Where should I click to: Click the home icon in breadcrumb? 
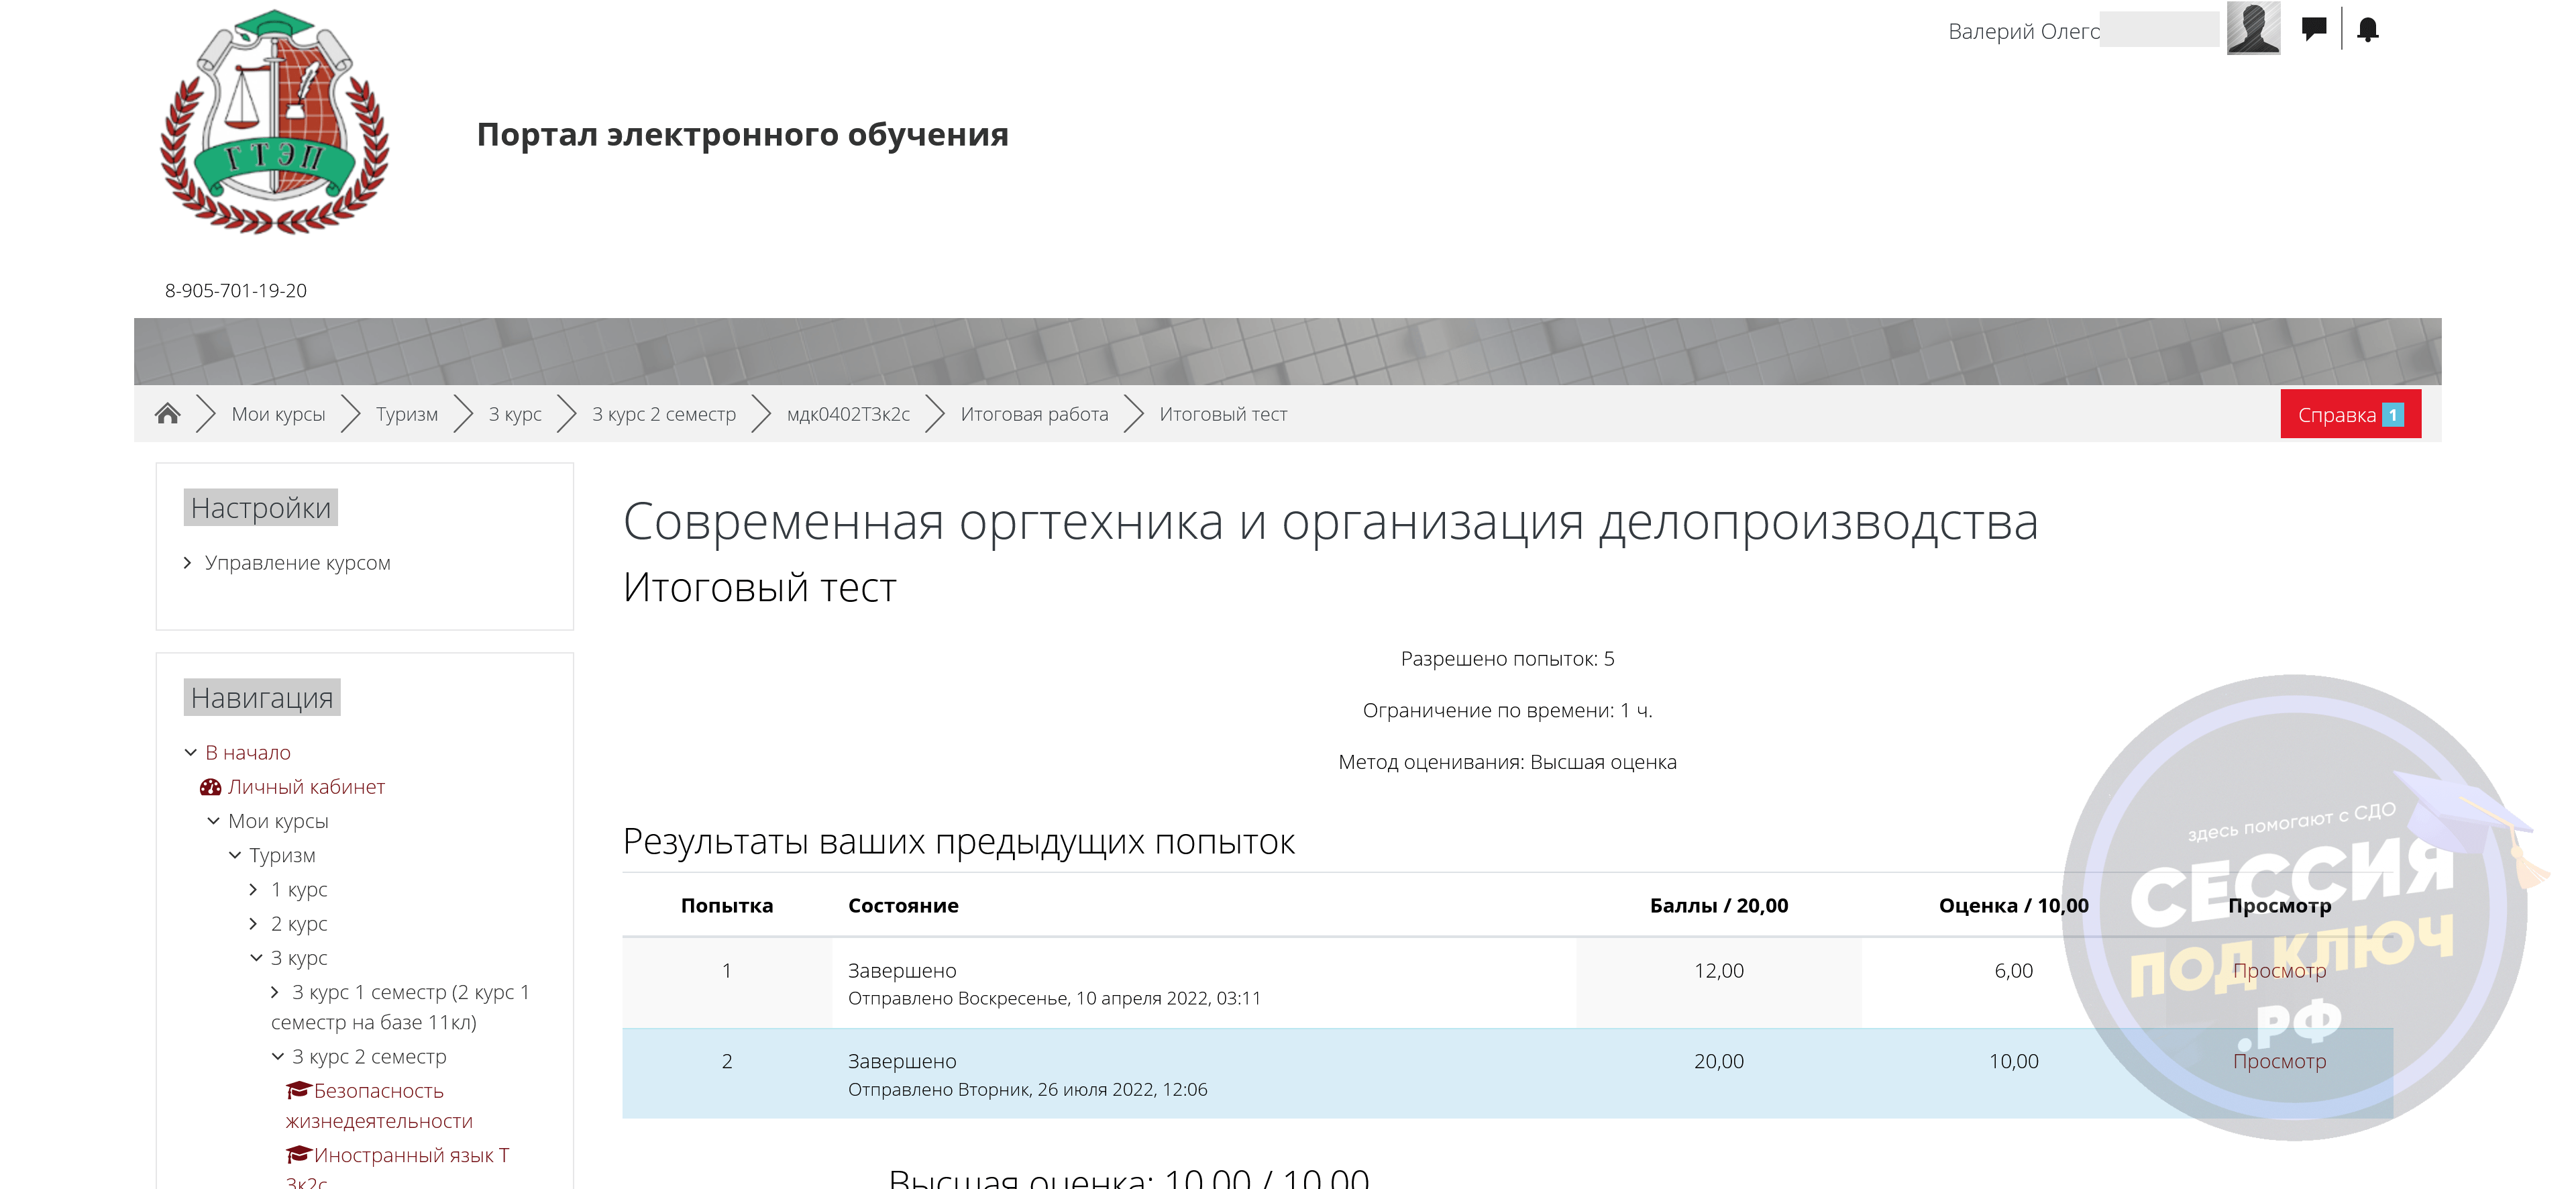click(x=167, y=414)
